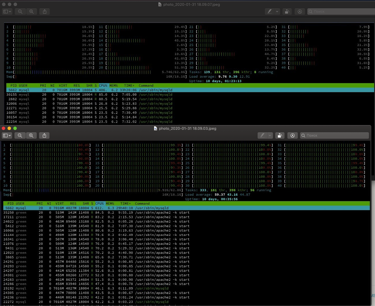This screenshot has width=375, height=306.
Task: Zoom in on the 18.09.07 photo window
Action: pos(32,12)
